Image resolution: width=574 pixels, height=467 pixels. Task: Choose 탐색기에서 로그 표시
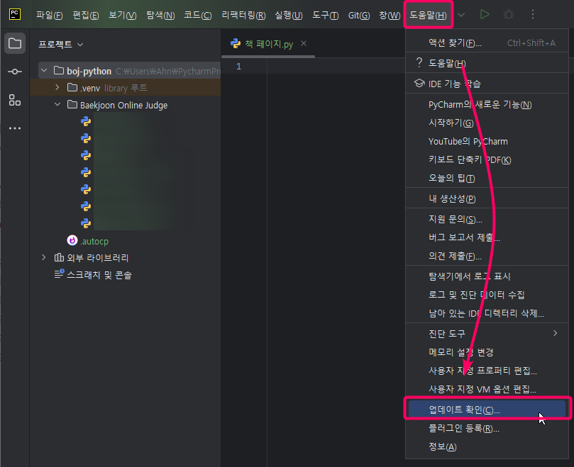pos(487,276)
